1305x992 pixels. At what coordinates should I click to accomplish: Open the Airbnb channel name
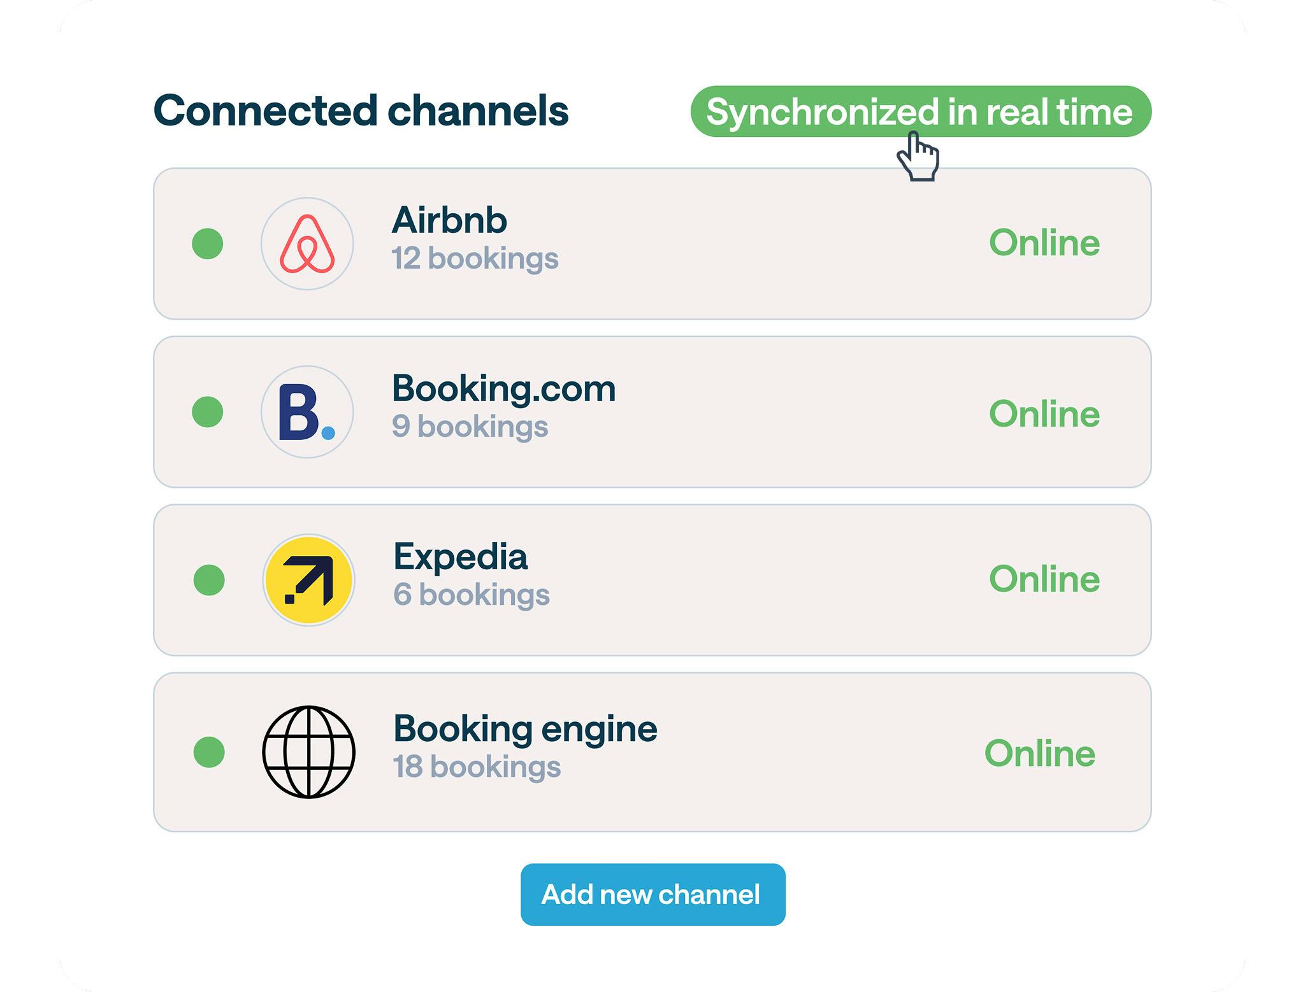coord(449,220)
